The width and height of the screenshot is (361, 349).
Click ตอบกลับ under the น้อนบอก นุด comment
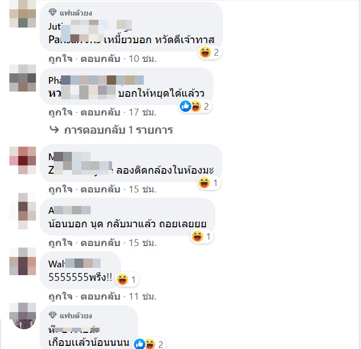point(101,243)
